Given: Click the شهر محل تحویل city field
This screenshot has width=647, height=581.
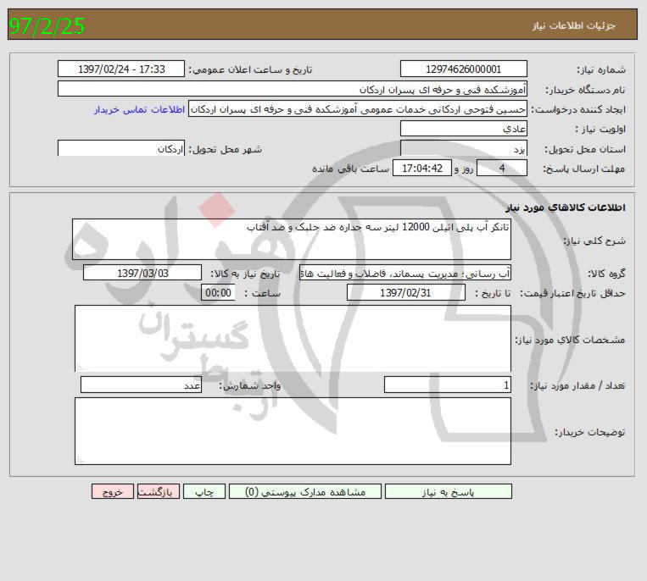Looking at the screenshot, I should [120, 149].
